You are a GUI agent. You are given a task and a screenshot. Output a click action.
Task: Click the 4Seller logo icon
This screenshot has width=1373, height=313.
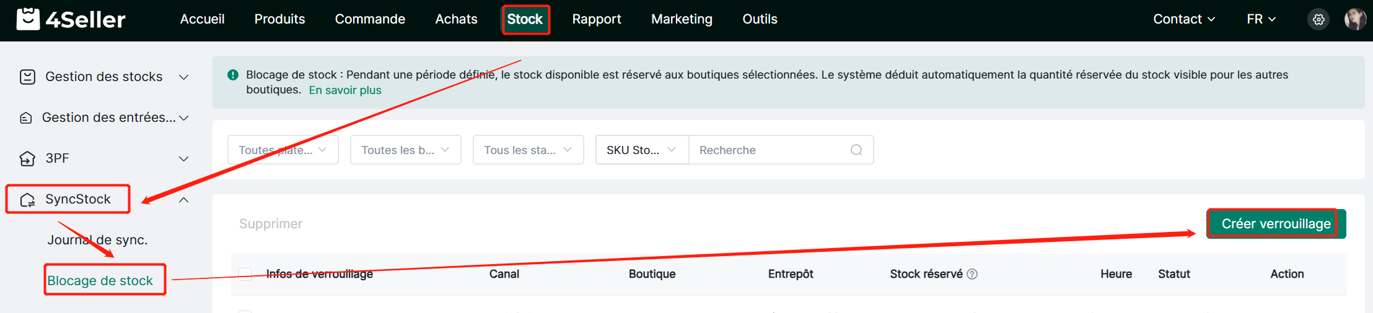coord(28,19)
